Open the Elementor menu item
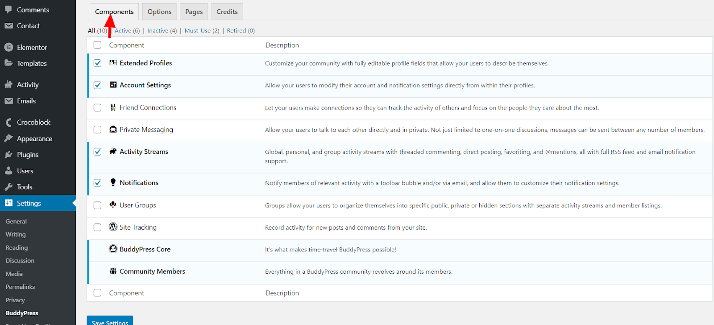 38,47
